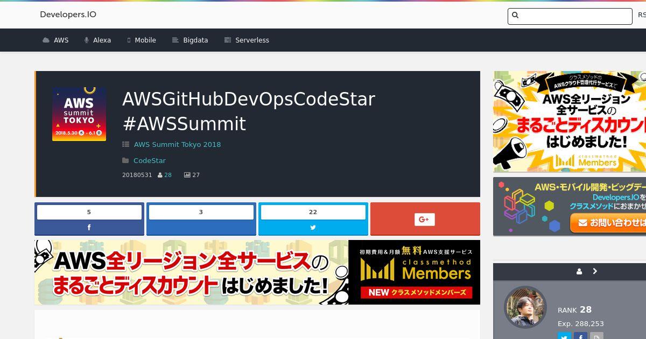Click the chevron arrow in the author panel header

coord(595,271)
